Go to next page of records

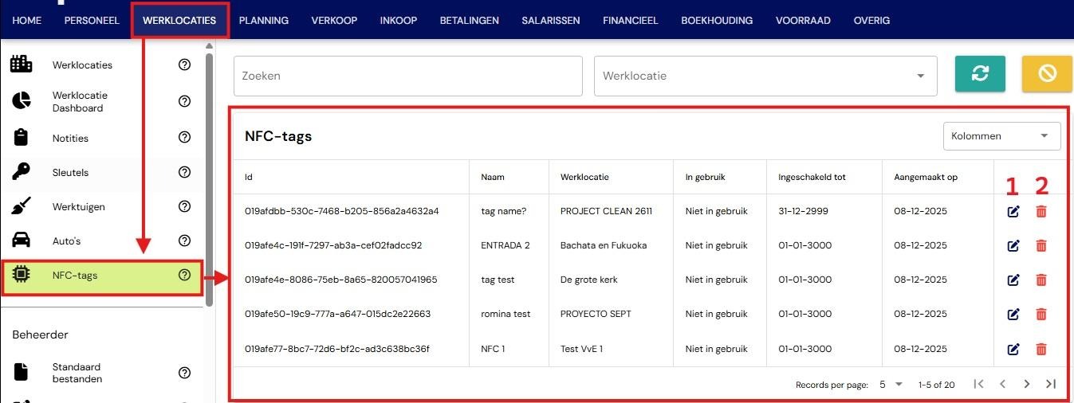tap(1027, 384)
